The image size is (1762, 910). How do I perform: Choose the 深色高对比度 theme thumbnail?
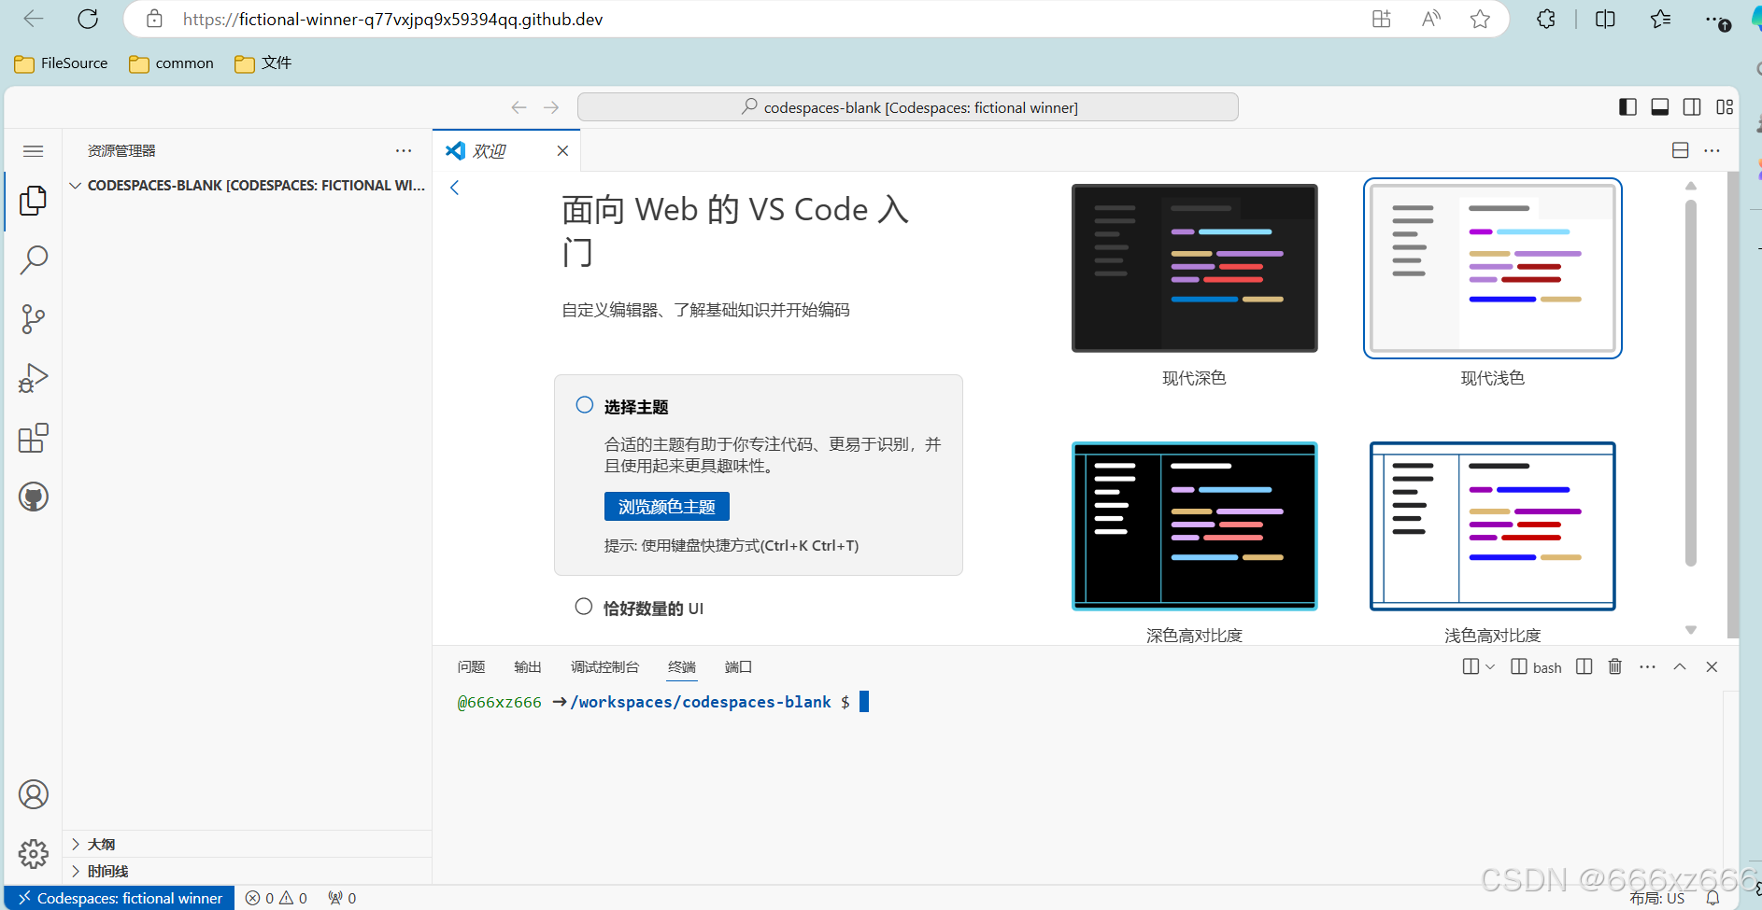1195,526
